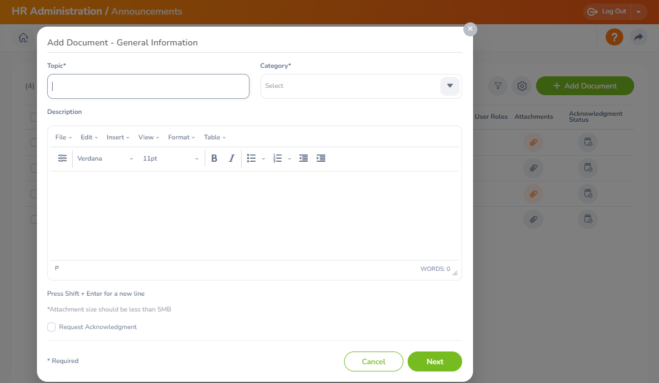Increase the paragraph indent
The width and height of the screenshot is (659, 383).
click(320, 158)
